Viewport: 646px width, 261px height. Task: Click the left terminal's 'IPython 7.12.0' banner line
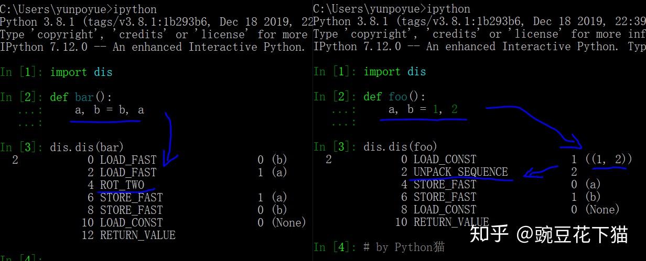(x=153, y=47)
